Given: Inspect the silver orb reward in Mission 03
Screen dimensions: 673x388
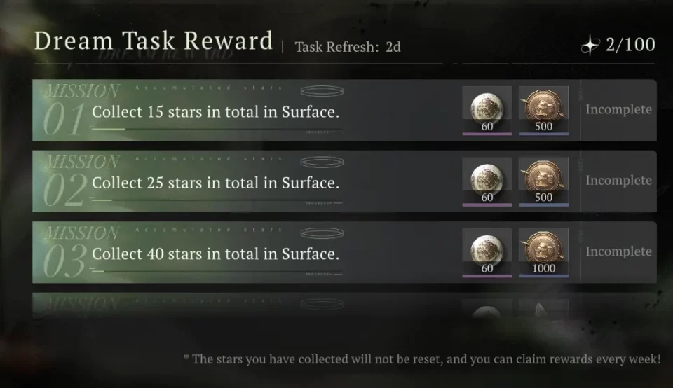Looking at the screenshot, I should (x=487, y=251).
